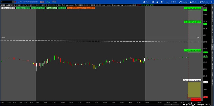214x106 pixels.
Task: Open the chart snapshot icon beside Share
Action: coord(153,2)
